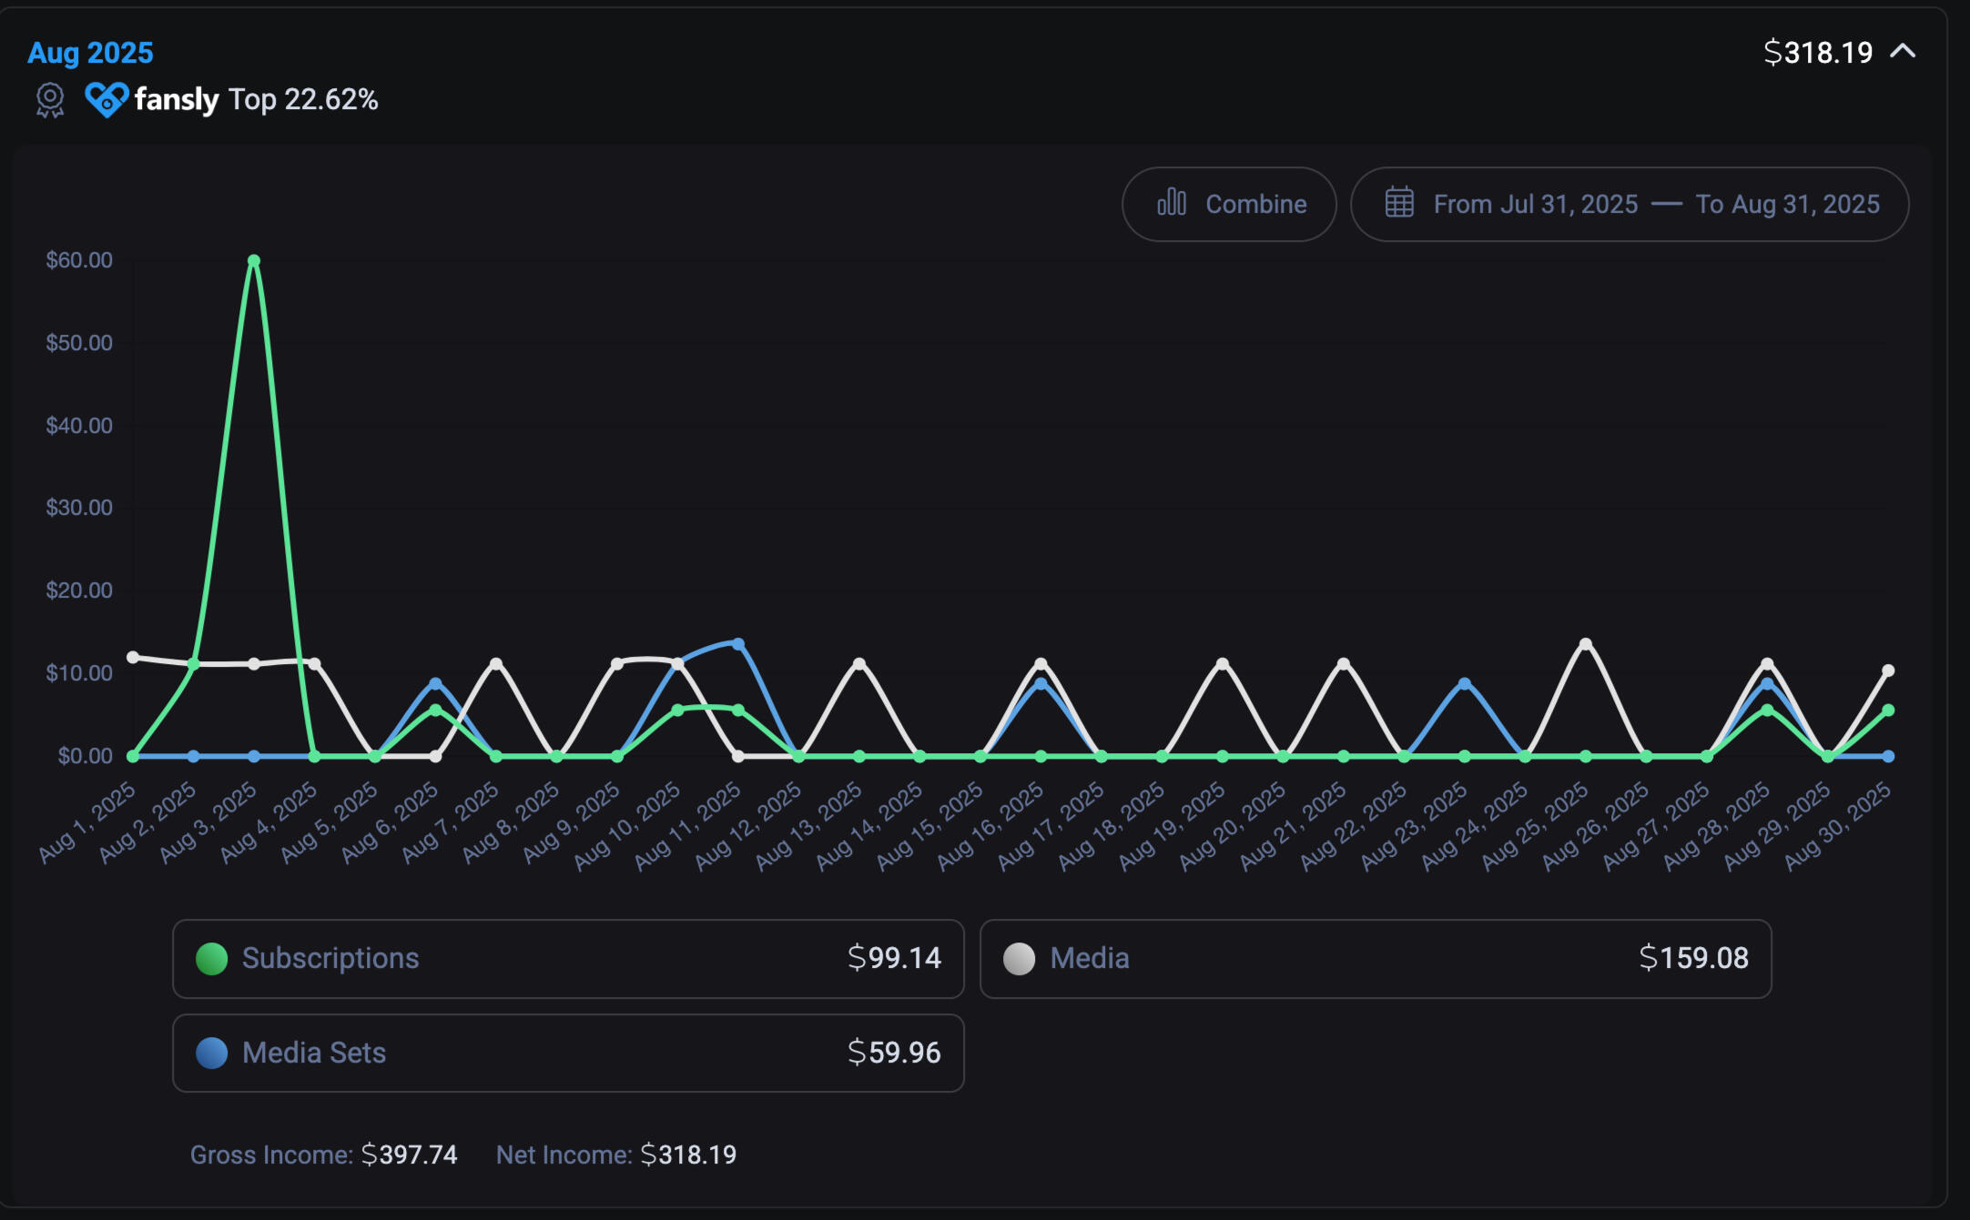Click the gray Media legend dot
The height and width of the screenshot is (1220, 1970).
click(1019, 958)
